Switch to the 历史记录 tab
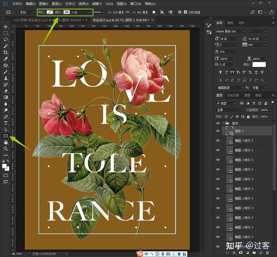This screenshot has height=257, width=277. click(x=233, y=95)
